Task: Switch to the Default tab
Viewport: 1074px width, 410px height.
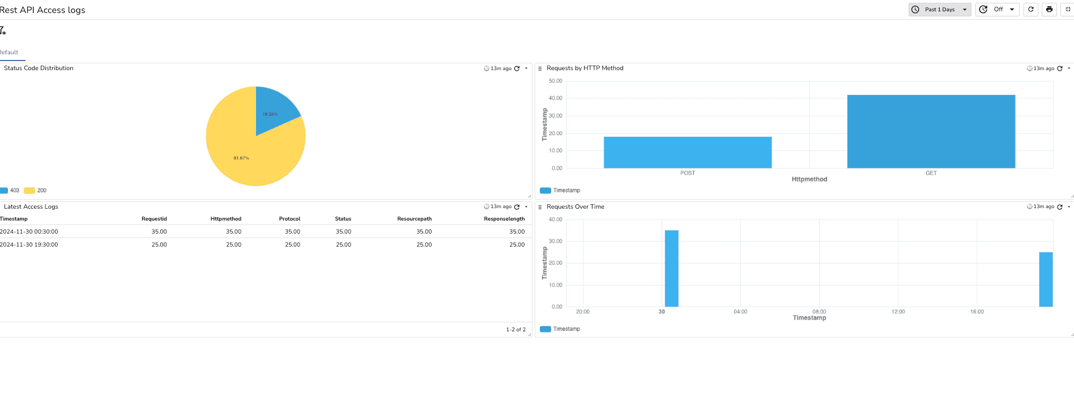Action: pyautogui.click(x=10, y=52)
